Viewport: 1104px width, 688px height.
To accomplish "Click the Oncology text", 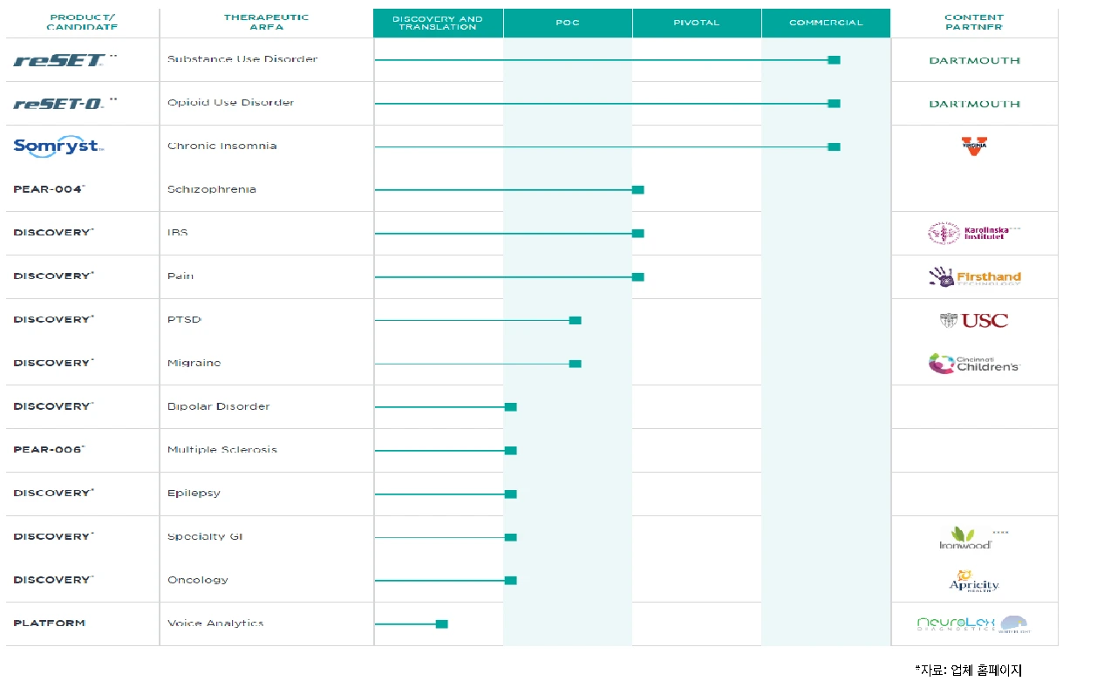I will point(198,580).
